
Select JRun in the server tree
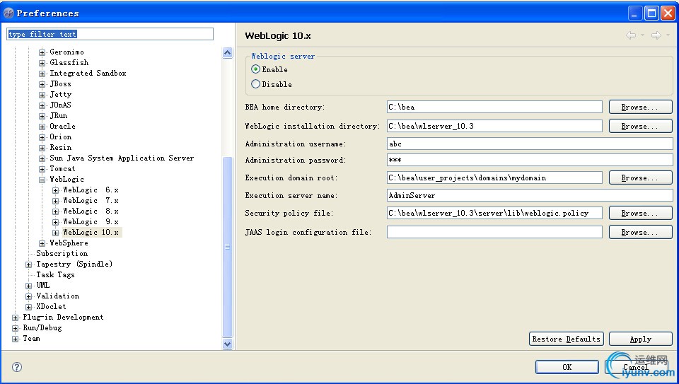(59, 115)
